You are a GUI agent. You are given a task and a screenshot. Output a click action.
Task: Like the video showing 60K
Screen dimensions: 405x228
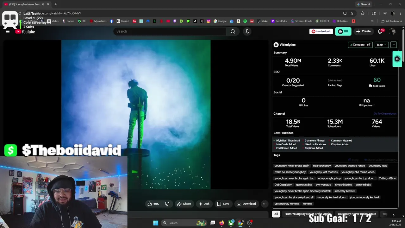pyautogui.click(x=153, y=204)
